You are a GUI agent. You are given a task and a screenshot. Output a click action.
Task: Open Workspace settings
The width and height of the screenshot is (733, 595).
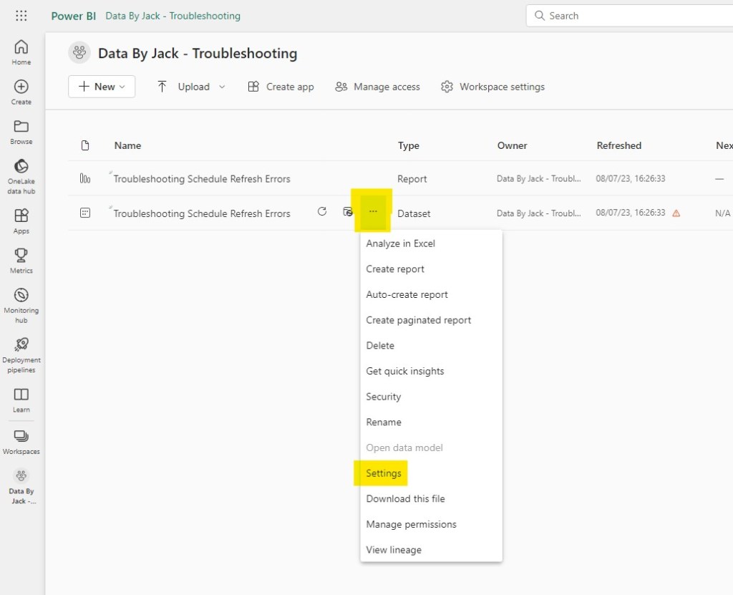(492, 87)
